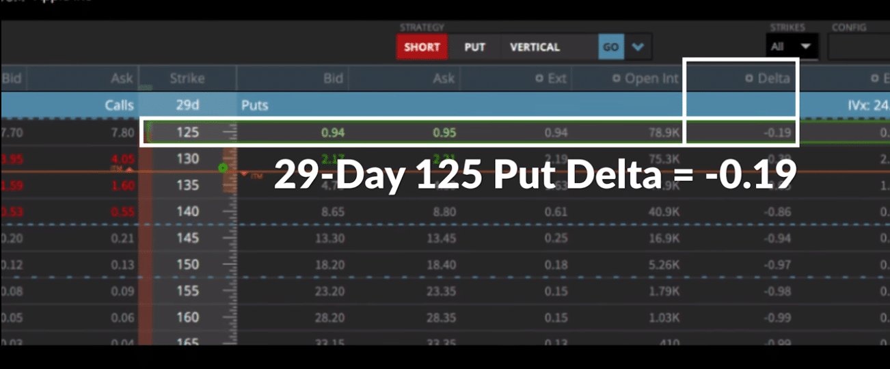Click the gear icon beside Ext header

pyautogui.click(x=539, y=79)
